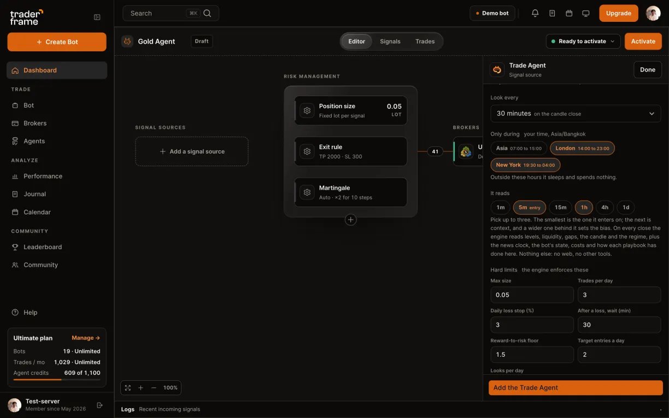Toggle the 1m timeframe chip
Viewport: 669px width, 418px height.
tap(501, 207)
